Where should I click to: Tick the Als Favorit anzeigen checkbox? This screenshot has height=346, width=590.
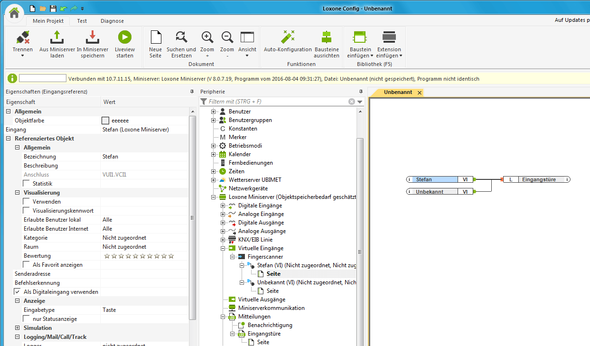tap(27, 265)
